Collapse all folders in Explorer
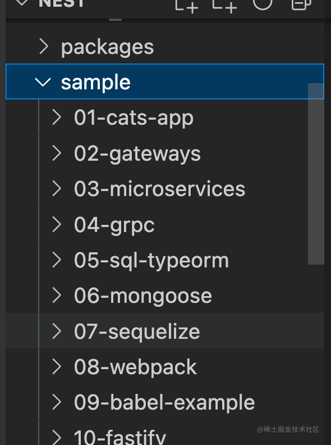The image size is (331, 445). [301, 4]
